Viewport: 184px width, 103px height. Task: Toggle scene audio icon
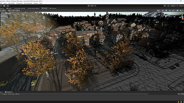pyautogui.click(x=170, y=10)
